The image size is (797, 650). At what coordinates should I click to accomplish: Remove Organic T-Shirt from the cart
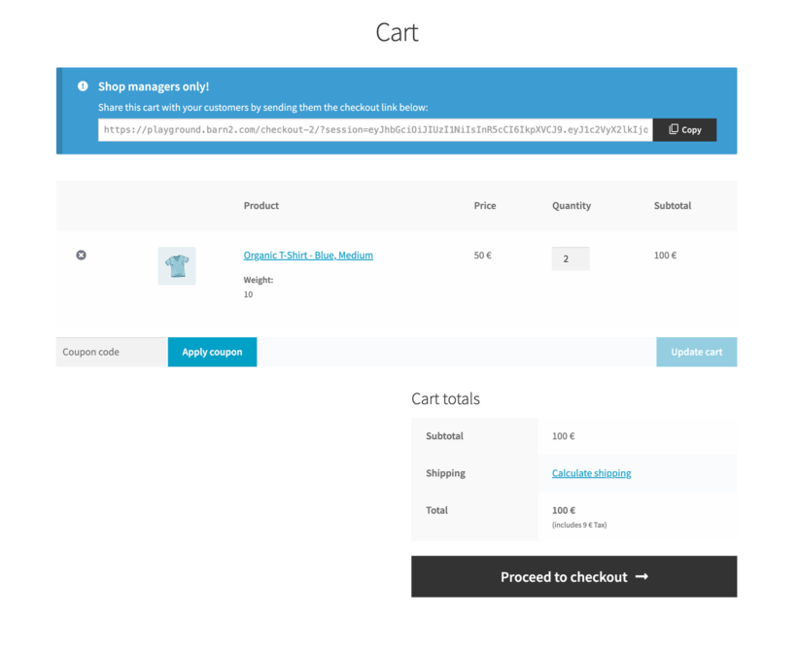pyautogui.click(x=81, y=255)
